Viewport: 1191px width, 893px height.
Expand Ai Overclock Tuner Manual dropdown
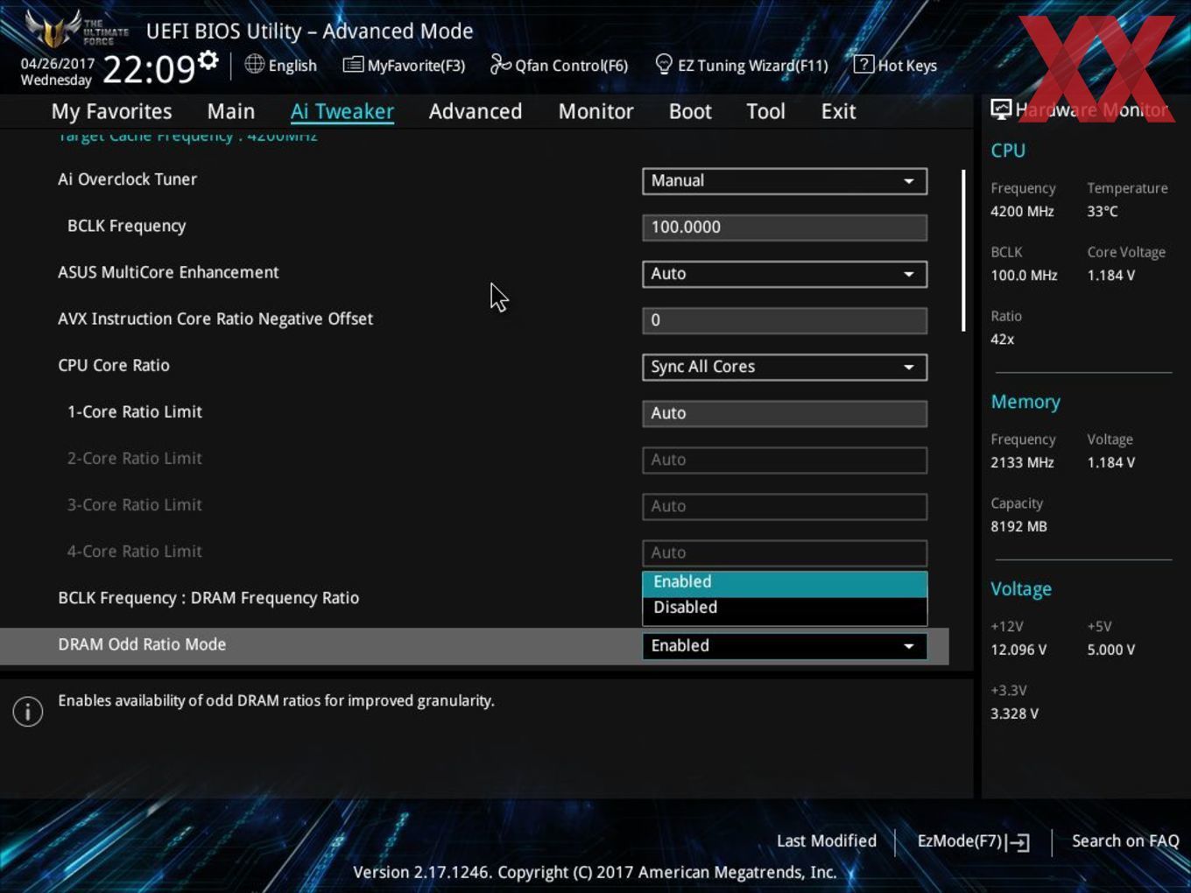click(785, 181)
